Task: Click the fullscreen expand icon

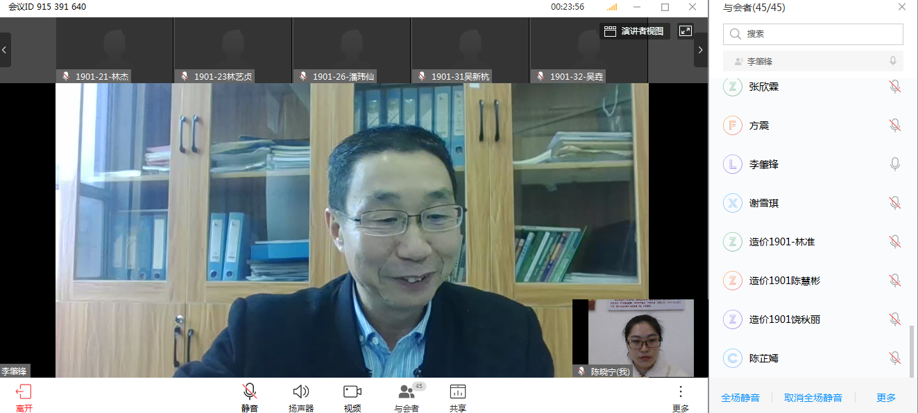Action: click(x=686, y=31)
